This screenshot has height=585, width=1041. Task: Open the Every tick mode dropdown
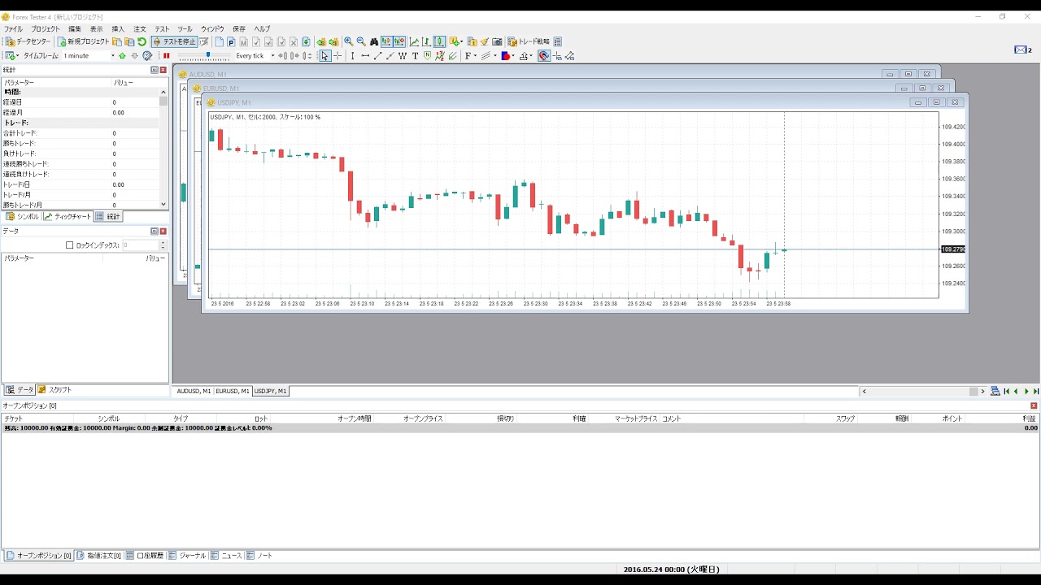[255, 56]
